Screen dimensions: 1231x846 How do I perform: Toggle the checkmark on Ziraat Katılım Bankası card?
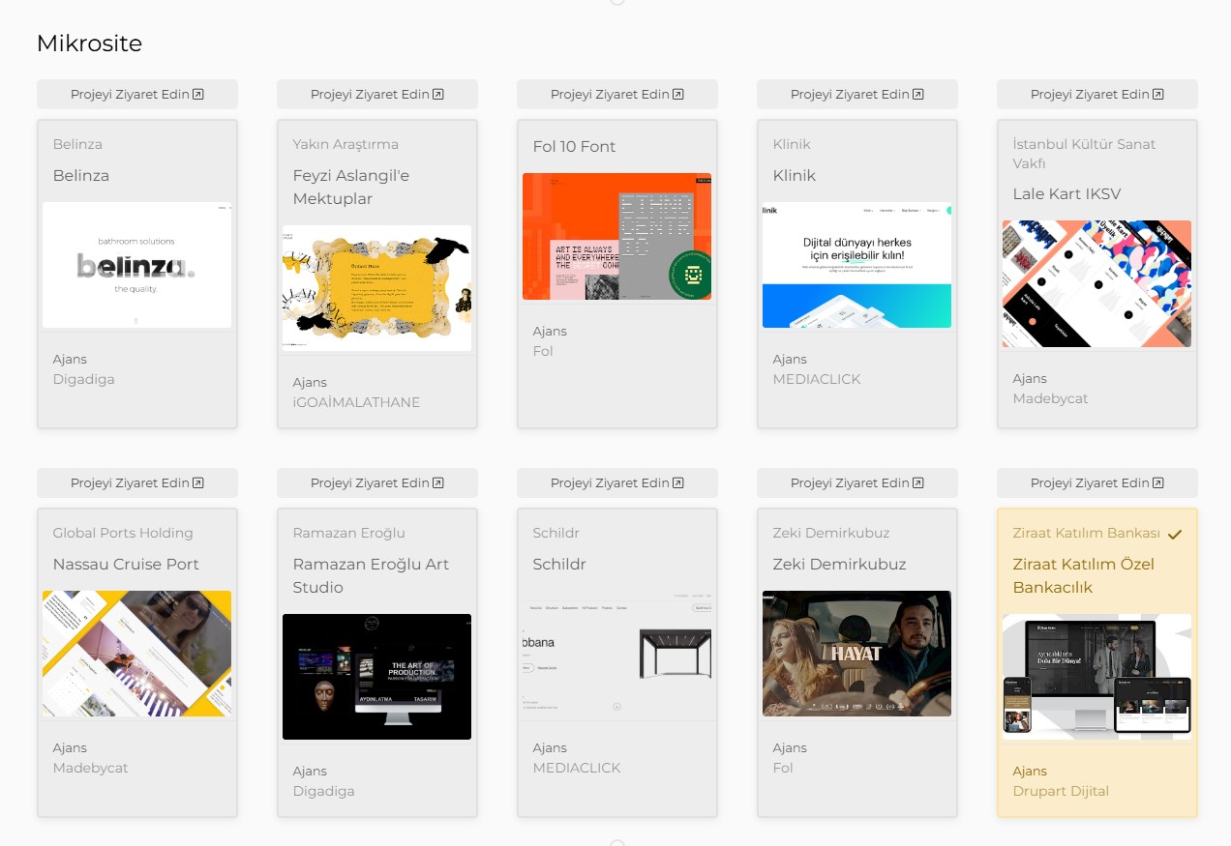point(1175,534)
